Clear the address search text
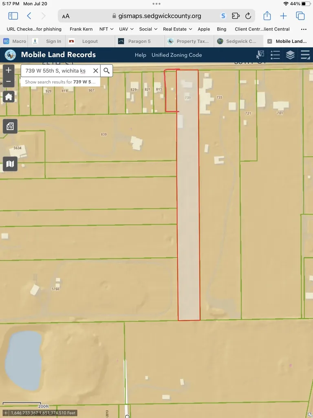 (x=95, y=71)
